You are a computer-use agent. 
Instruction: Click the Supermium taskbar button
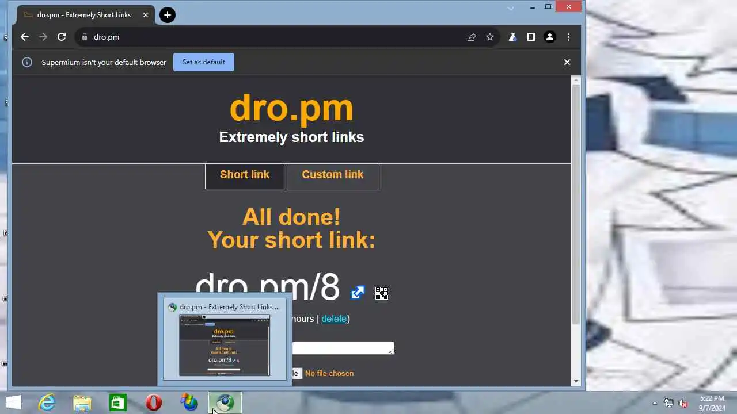pyautogui.click(x=225, y=402)
